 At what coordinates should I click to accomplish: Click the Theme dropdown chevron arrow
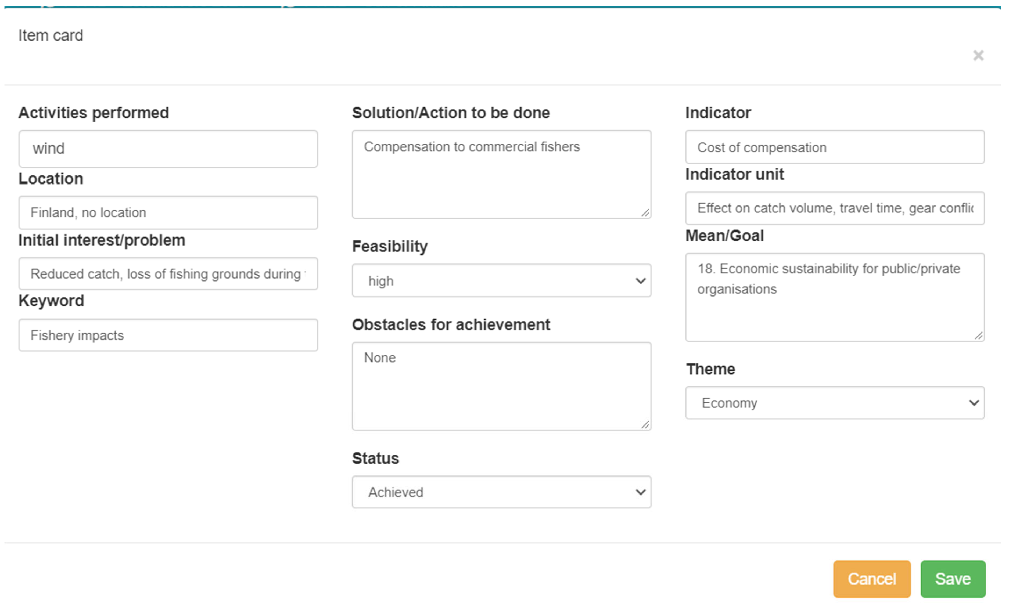(x=974, y=403)
